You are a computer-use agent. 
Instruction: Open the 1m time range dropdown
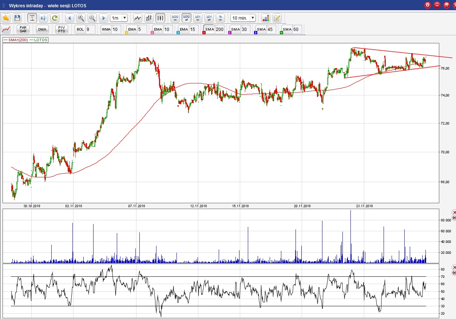point(119,18)
